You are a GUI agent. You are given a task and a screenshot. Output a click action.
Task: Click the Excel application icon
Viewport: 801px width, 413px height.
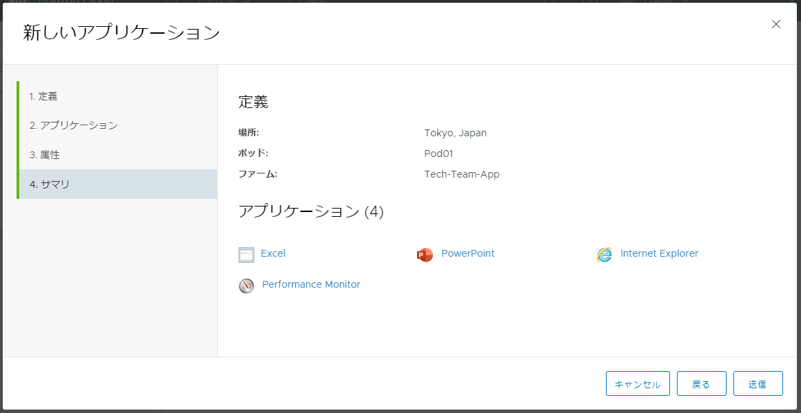point(246,255)
